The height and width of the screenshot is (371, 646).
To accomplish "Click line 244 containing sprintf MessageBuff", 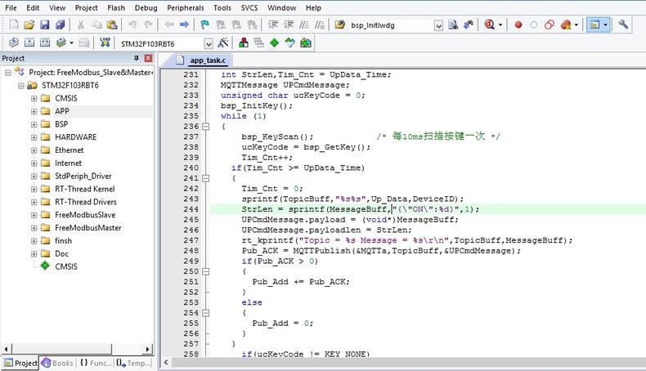I will pos(428,209).
